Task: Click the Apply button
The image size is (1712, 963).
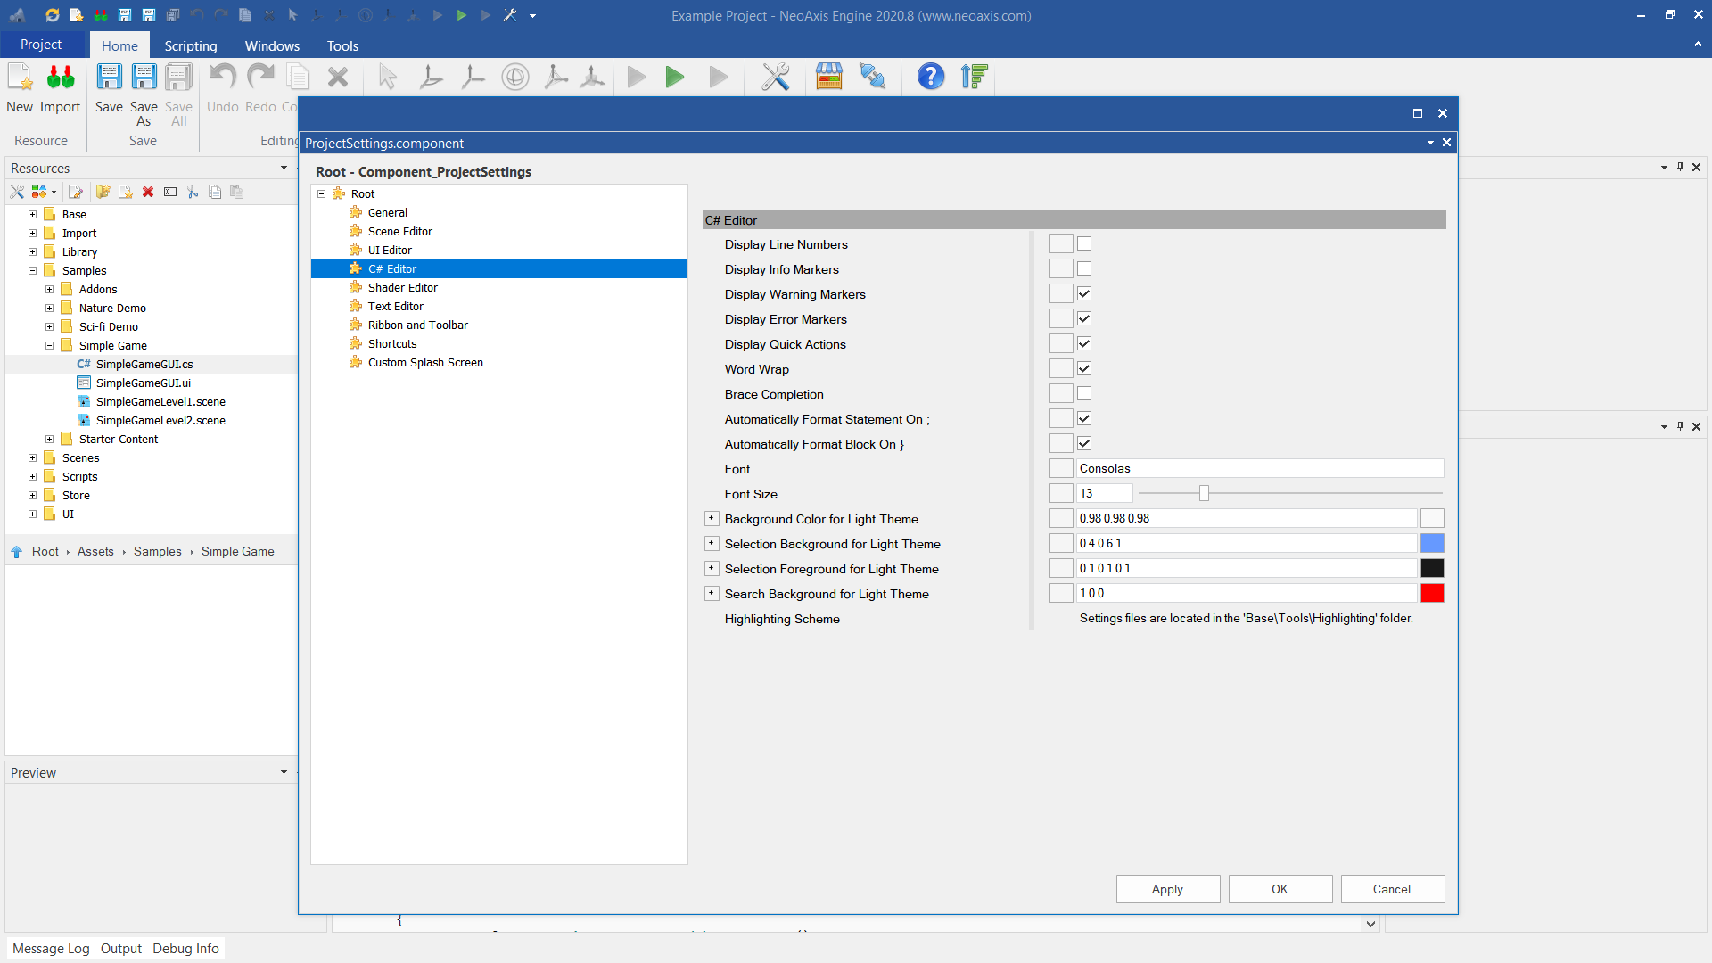Action: pyautogui.click(x=1167, y=889)
